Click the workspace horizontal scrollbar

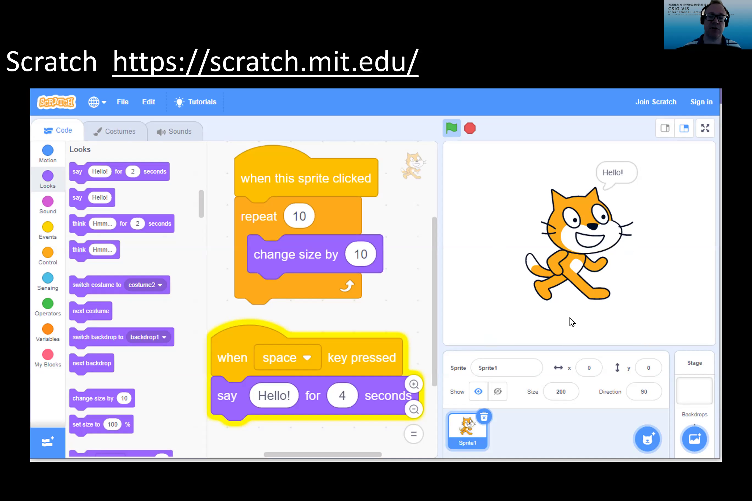(x=323, y=455)
